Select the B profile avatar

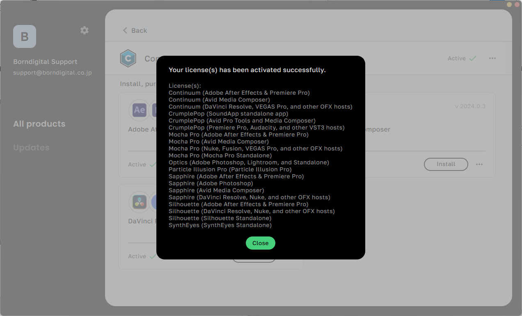[25, 36]
